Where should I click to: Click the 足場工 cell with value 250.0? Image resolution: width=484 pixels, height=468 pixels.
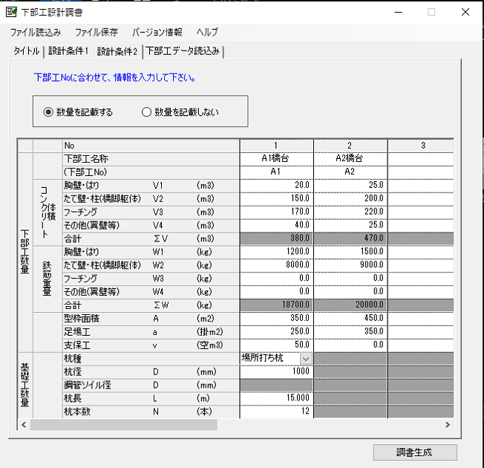[x=277, y=332]
